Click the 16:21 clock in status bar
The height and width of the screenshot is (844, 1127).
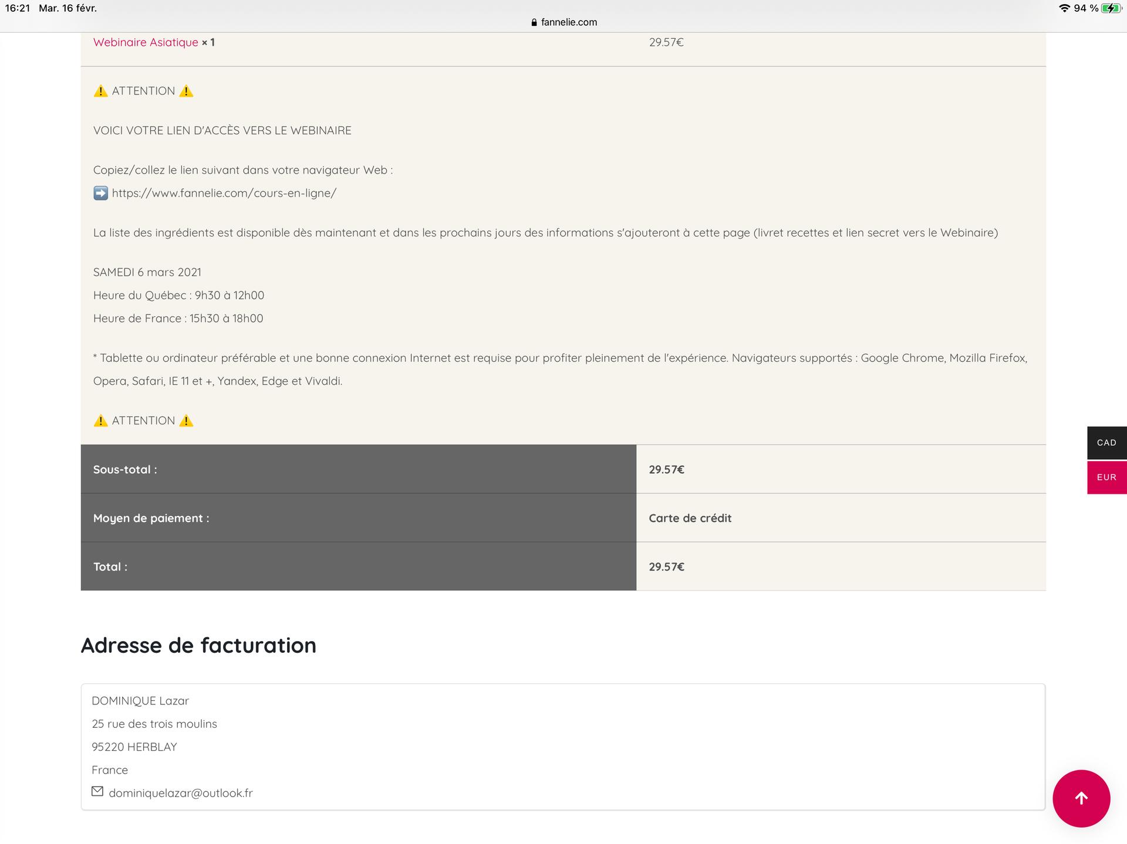(x=18, y=8)
